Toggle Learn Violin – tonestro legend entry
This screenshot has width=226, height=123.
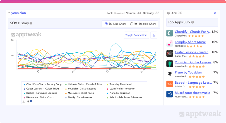pyautogui.click(x=121, y=89)
